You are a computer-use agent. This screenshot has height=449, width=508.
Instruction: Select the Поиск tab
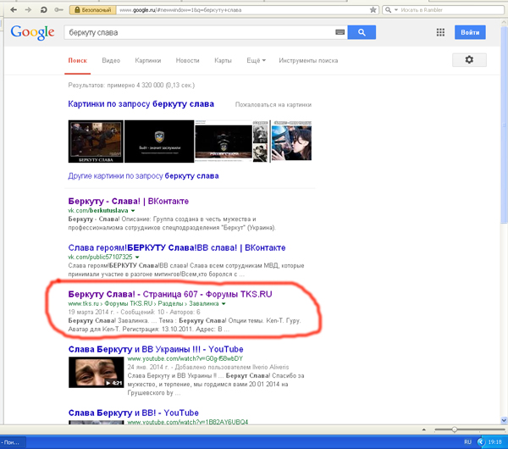(x=77, y=61)
